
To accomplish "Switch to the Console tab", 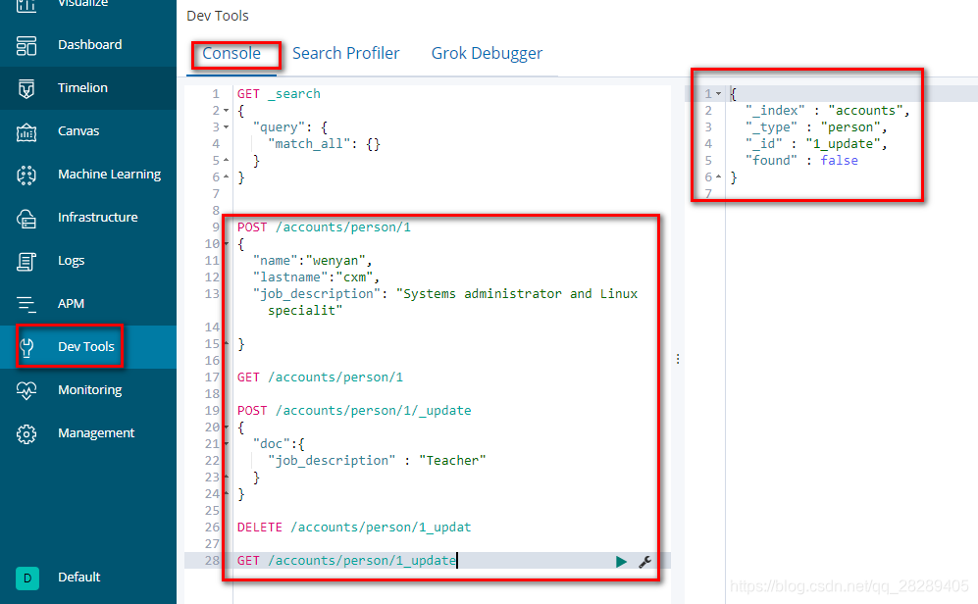I will coord(232,54).
